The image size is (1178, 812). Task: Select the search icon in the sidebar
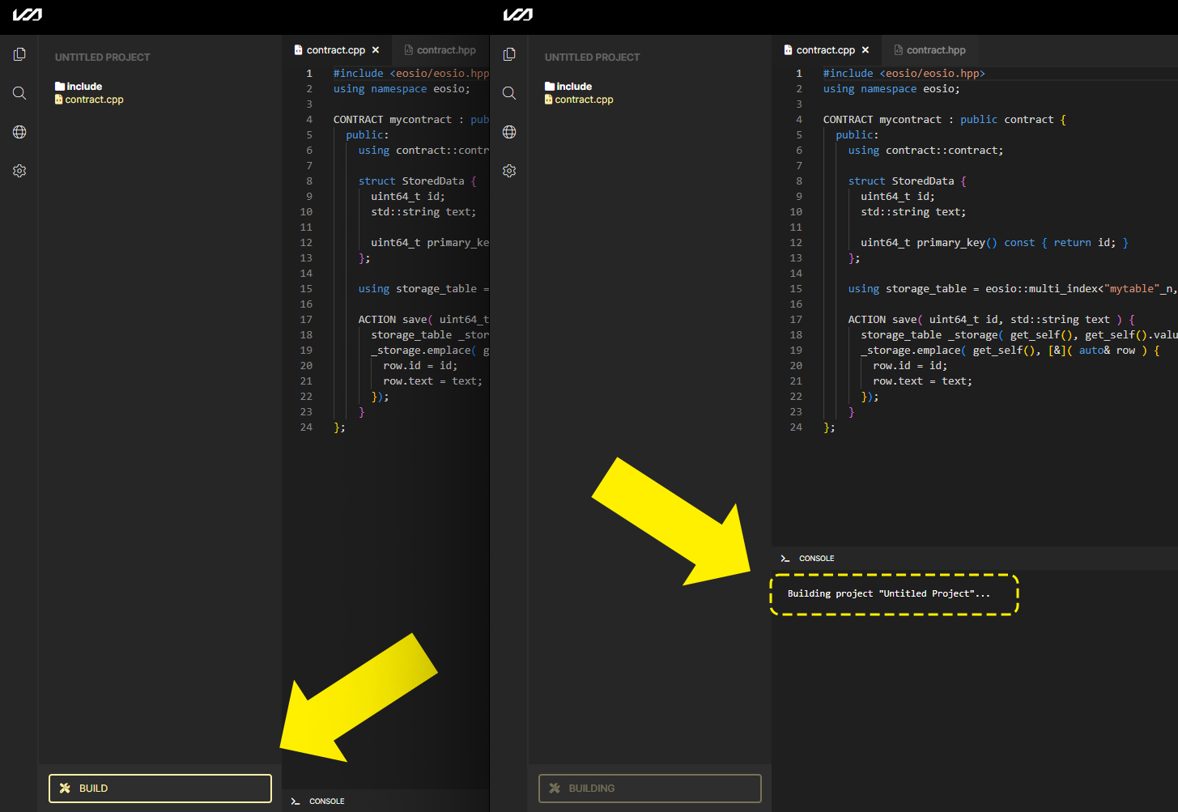click(x=19, y=92)
